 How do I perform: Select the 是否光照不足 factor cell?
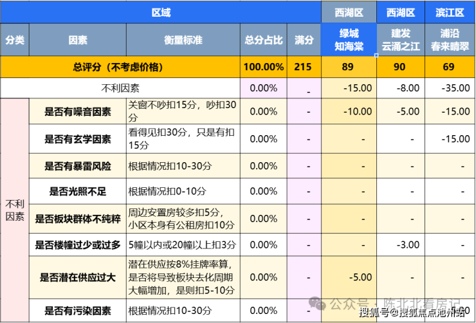[78, 191]
